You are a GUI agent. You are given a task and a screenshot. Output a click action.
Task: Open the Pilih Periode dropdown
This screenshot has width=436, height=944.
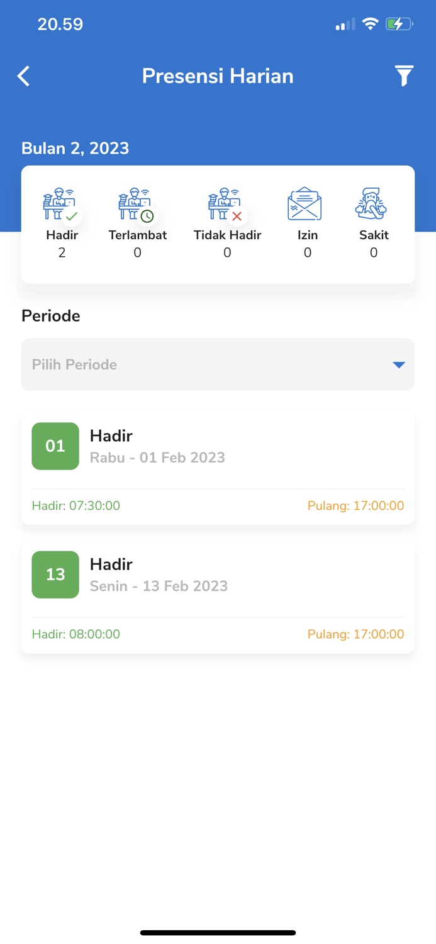click(218, 364)
